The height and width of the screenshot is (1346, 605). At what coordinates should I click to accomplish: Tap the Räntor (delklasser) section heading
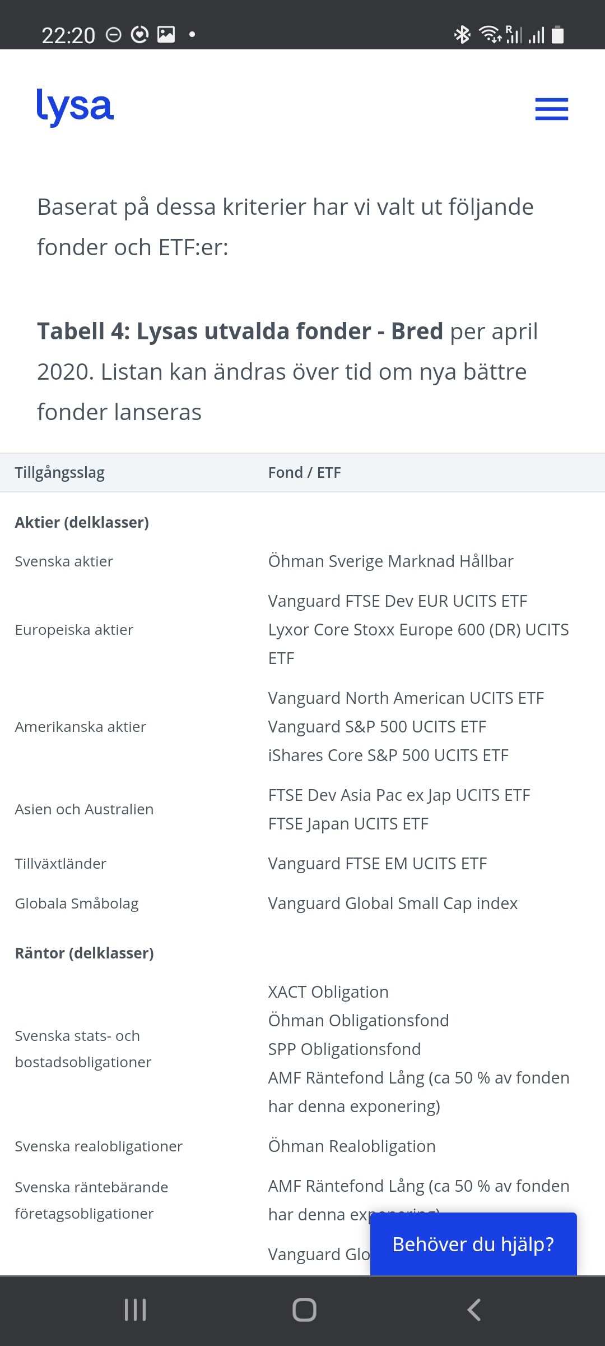pyautogui.click(x=84, y=953)
